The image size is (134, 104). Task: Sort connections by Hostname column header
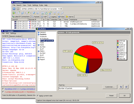click(x=80, y=20)
